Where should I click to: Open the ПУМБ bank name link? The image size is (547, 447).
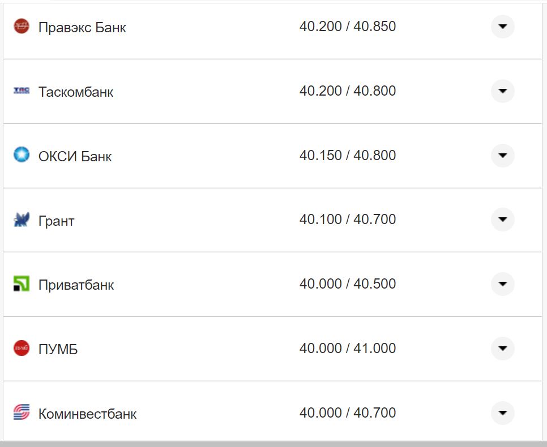[58, 349]
